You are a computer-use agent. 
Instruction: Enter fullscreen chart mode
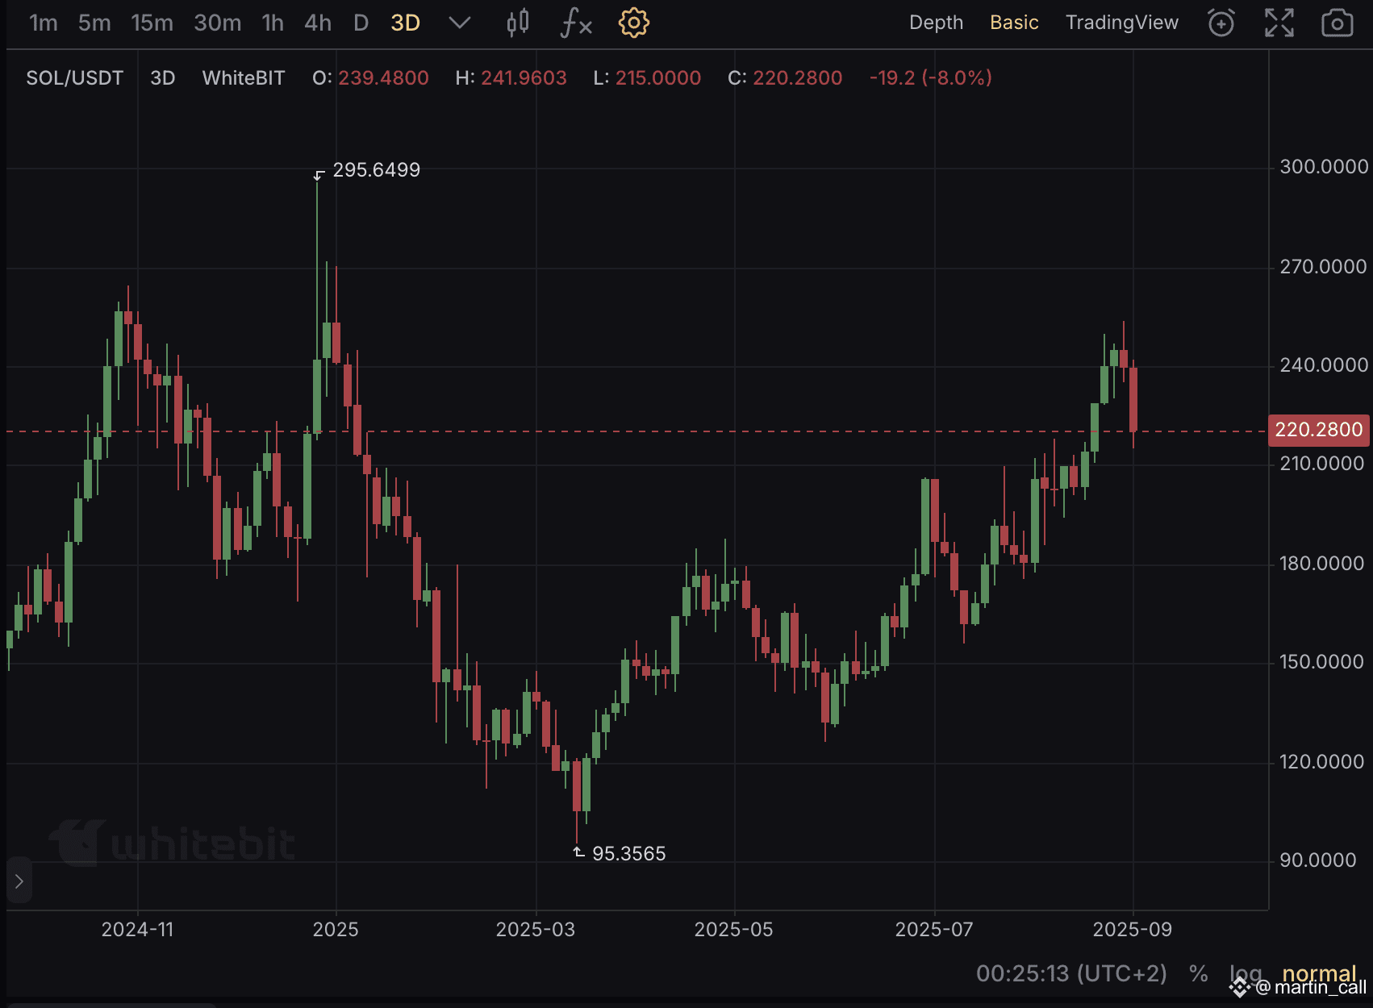coord(1279,23)
